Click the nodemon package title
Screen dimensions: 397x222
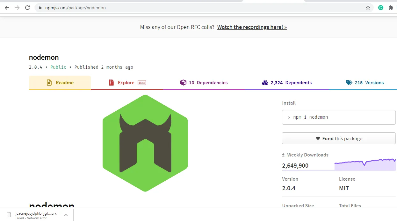coord(44,58)
